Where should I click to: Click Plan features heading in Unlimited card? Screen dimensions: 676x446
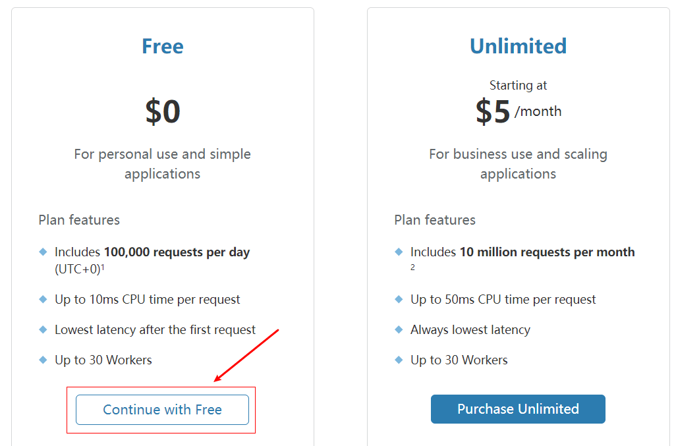[435, 220]
